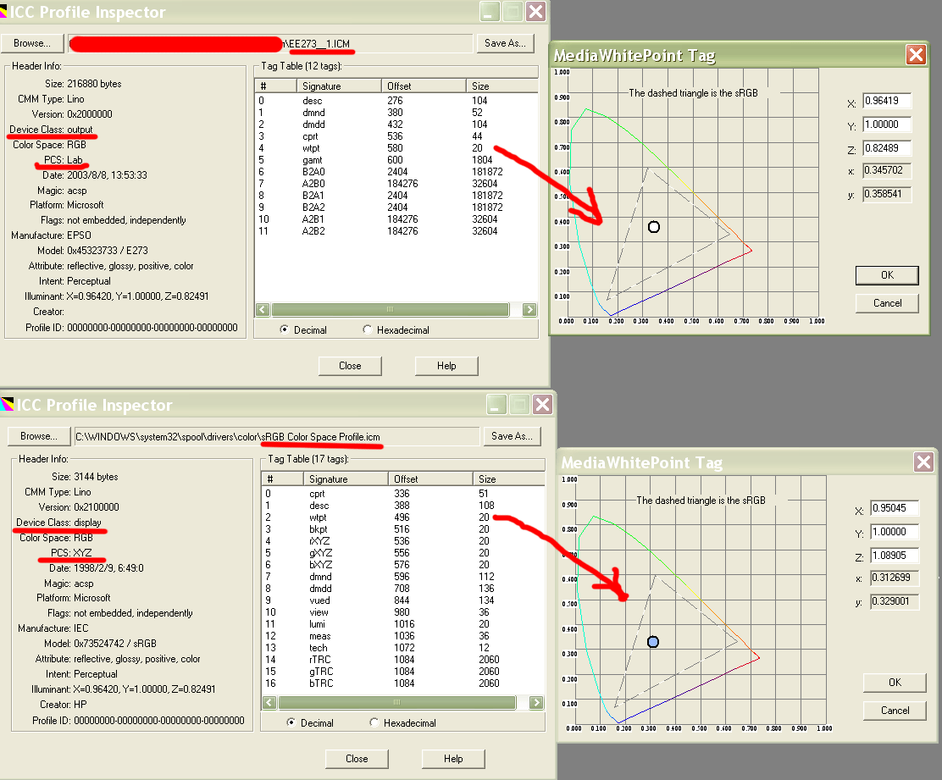
Task: Close the upper MediaWhitePoint Tag dialog
Action: (x=917, y=55)
